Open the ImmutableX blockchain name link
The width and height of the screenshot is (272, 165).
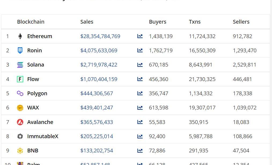(x=43, y=136)
